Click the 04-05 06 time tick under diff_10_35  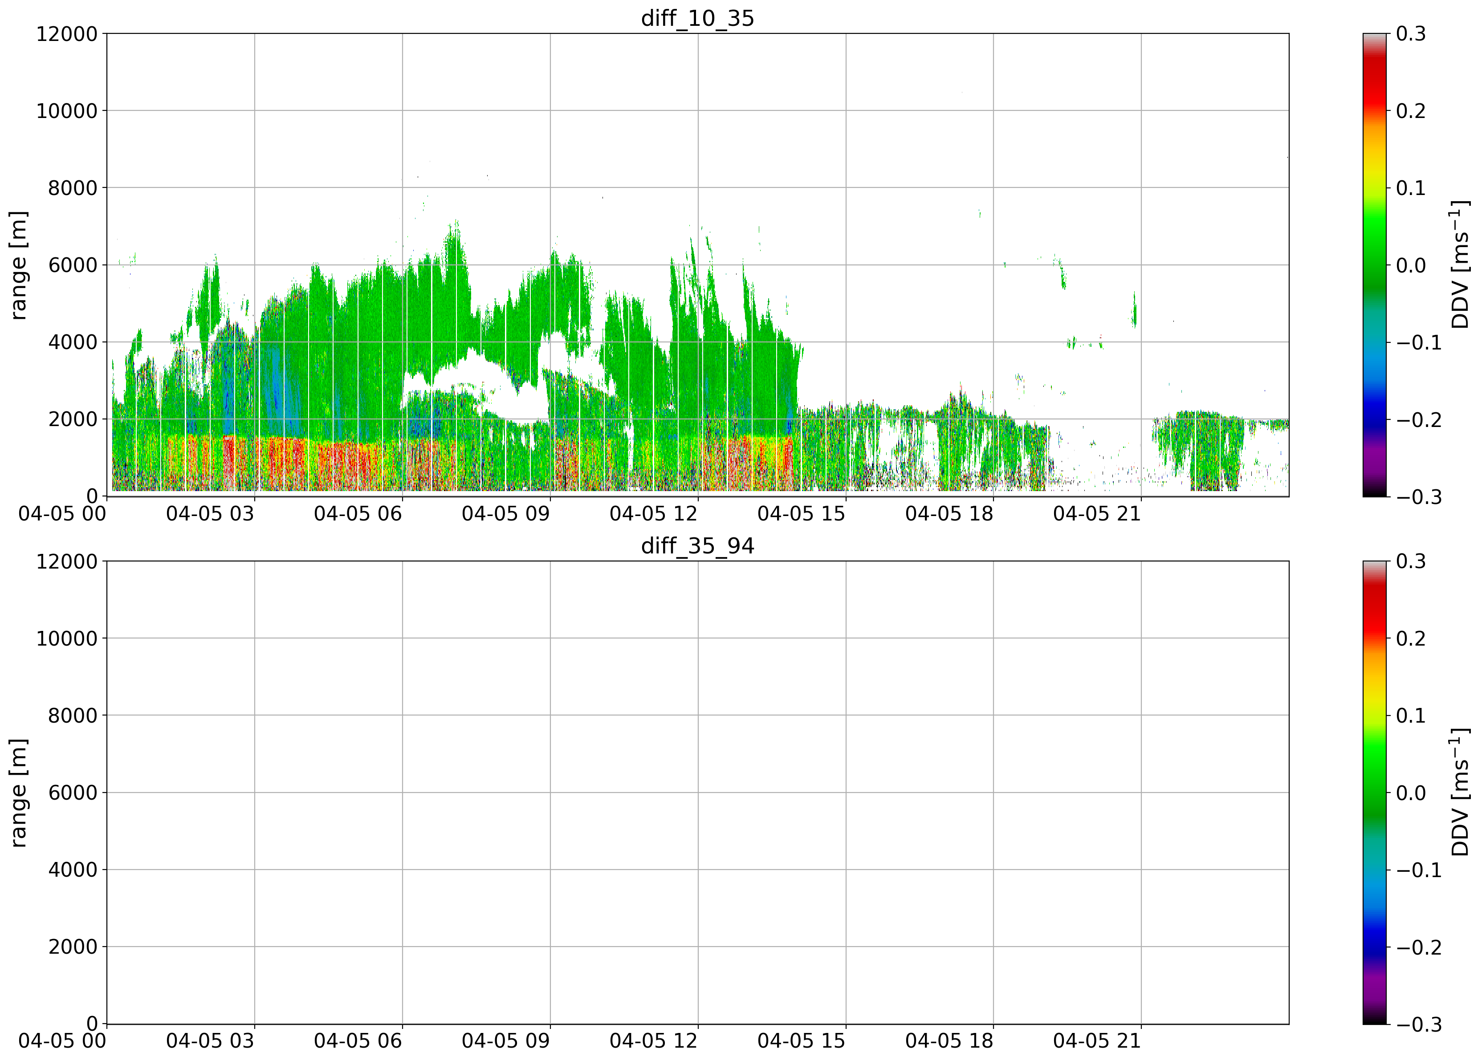click(x=358, y=513)
